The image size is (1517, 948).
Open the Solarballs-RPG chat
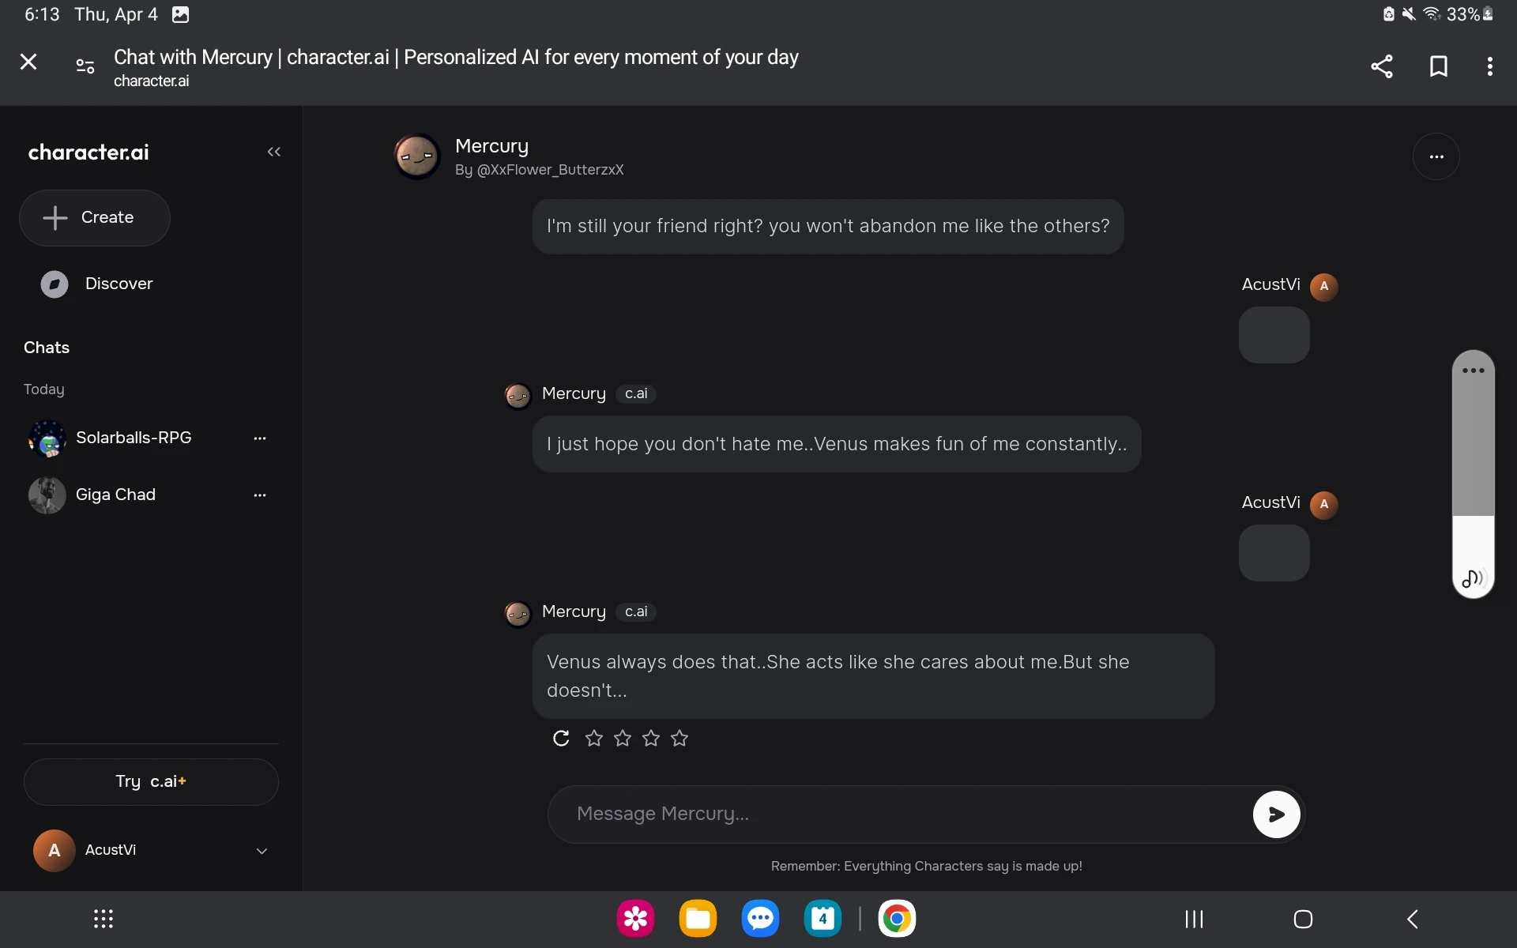click(133, 438)
